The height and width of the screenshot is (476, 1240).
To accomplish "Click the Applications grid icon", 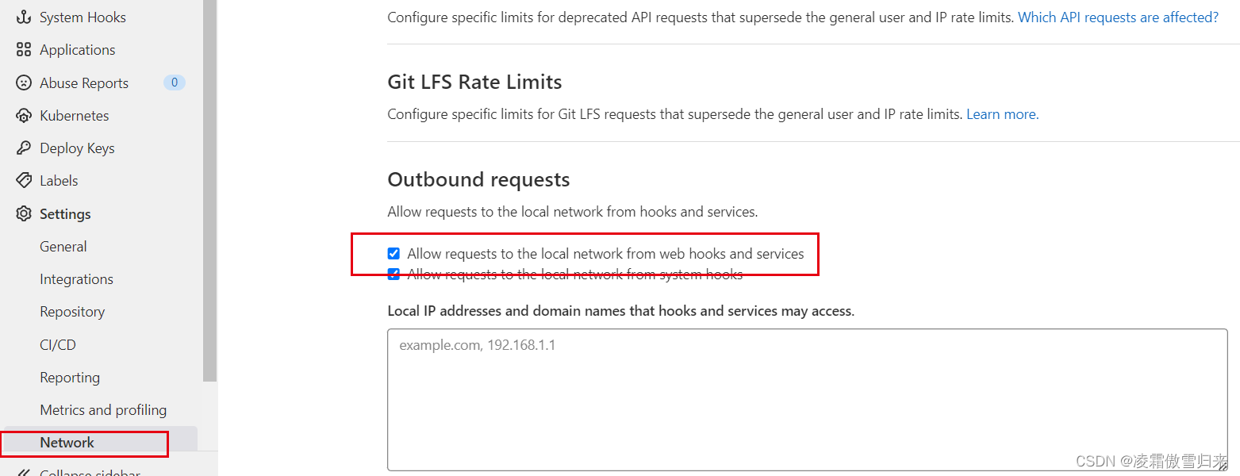I will pos(24,50).
